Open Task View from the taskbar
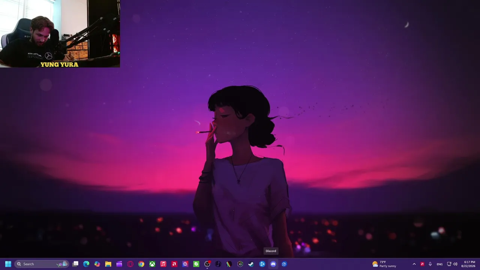This screenshot has width=480, height=270. pos(75,264)
